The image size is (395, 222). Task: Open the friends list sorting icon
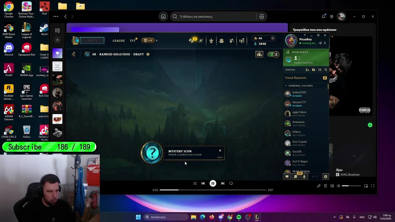click(320, 70)
